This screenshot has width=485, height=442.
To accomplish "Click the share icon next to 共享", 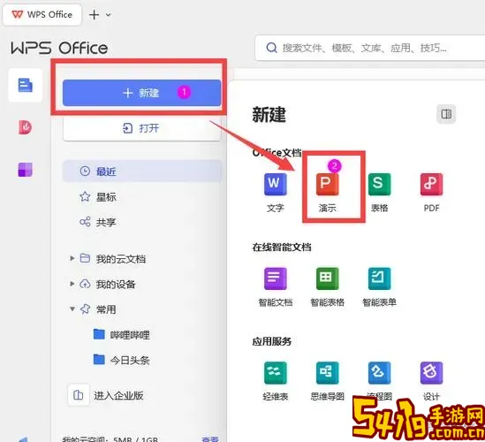I will (x=85, y=222).
